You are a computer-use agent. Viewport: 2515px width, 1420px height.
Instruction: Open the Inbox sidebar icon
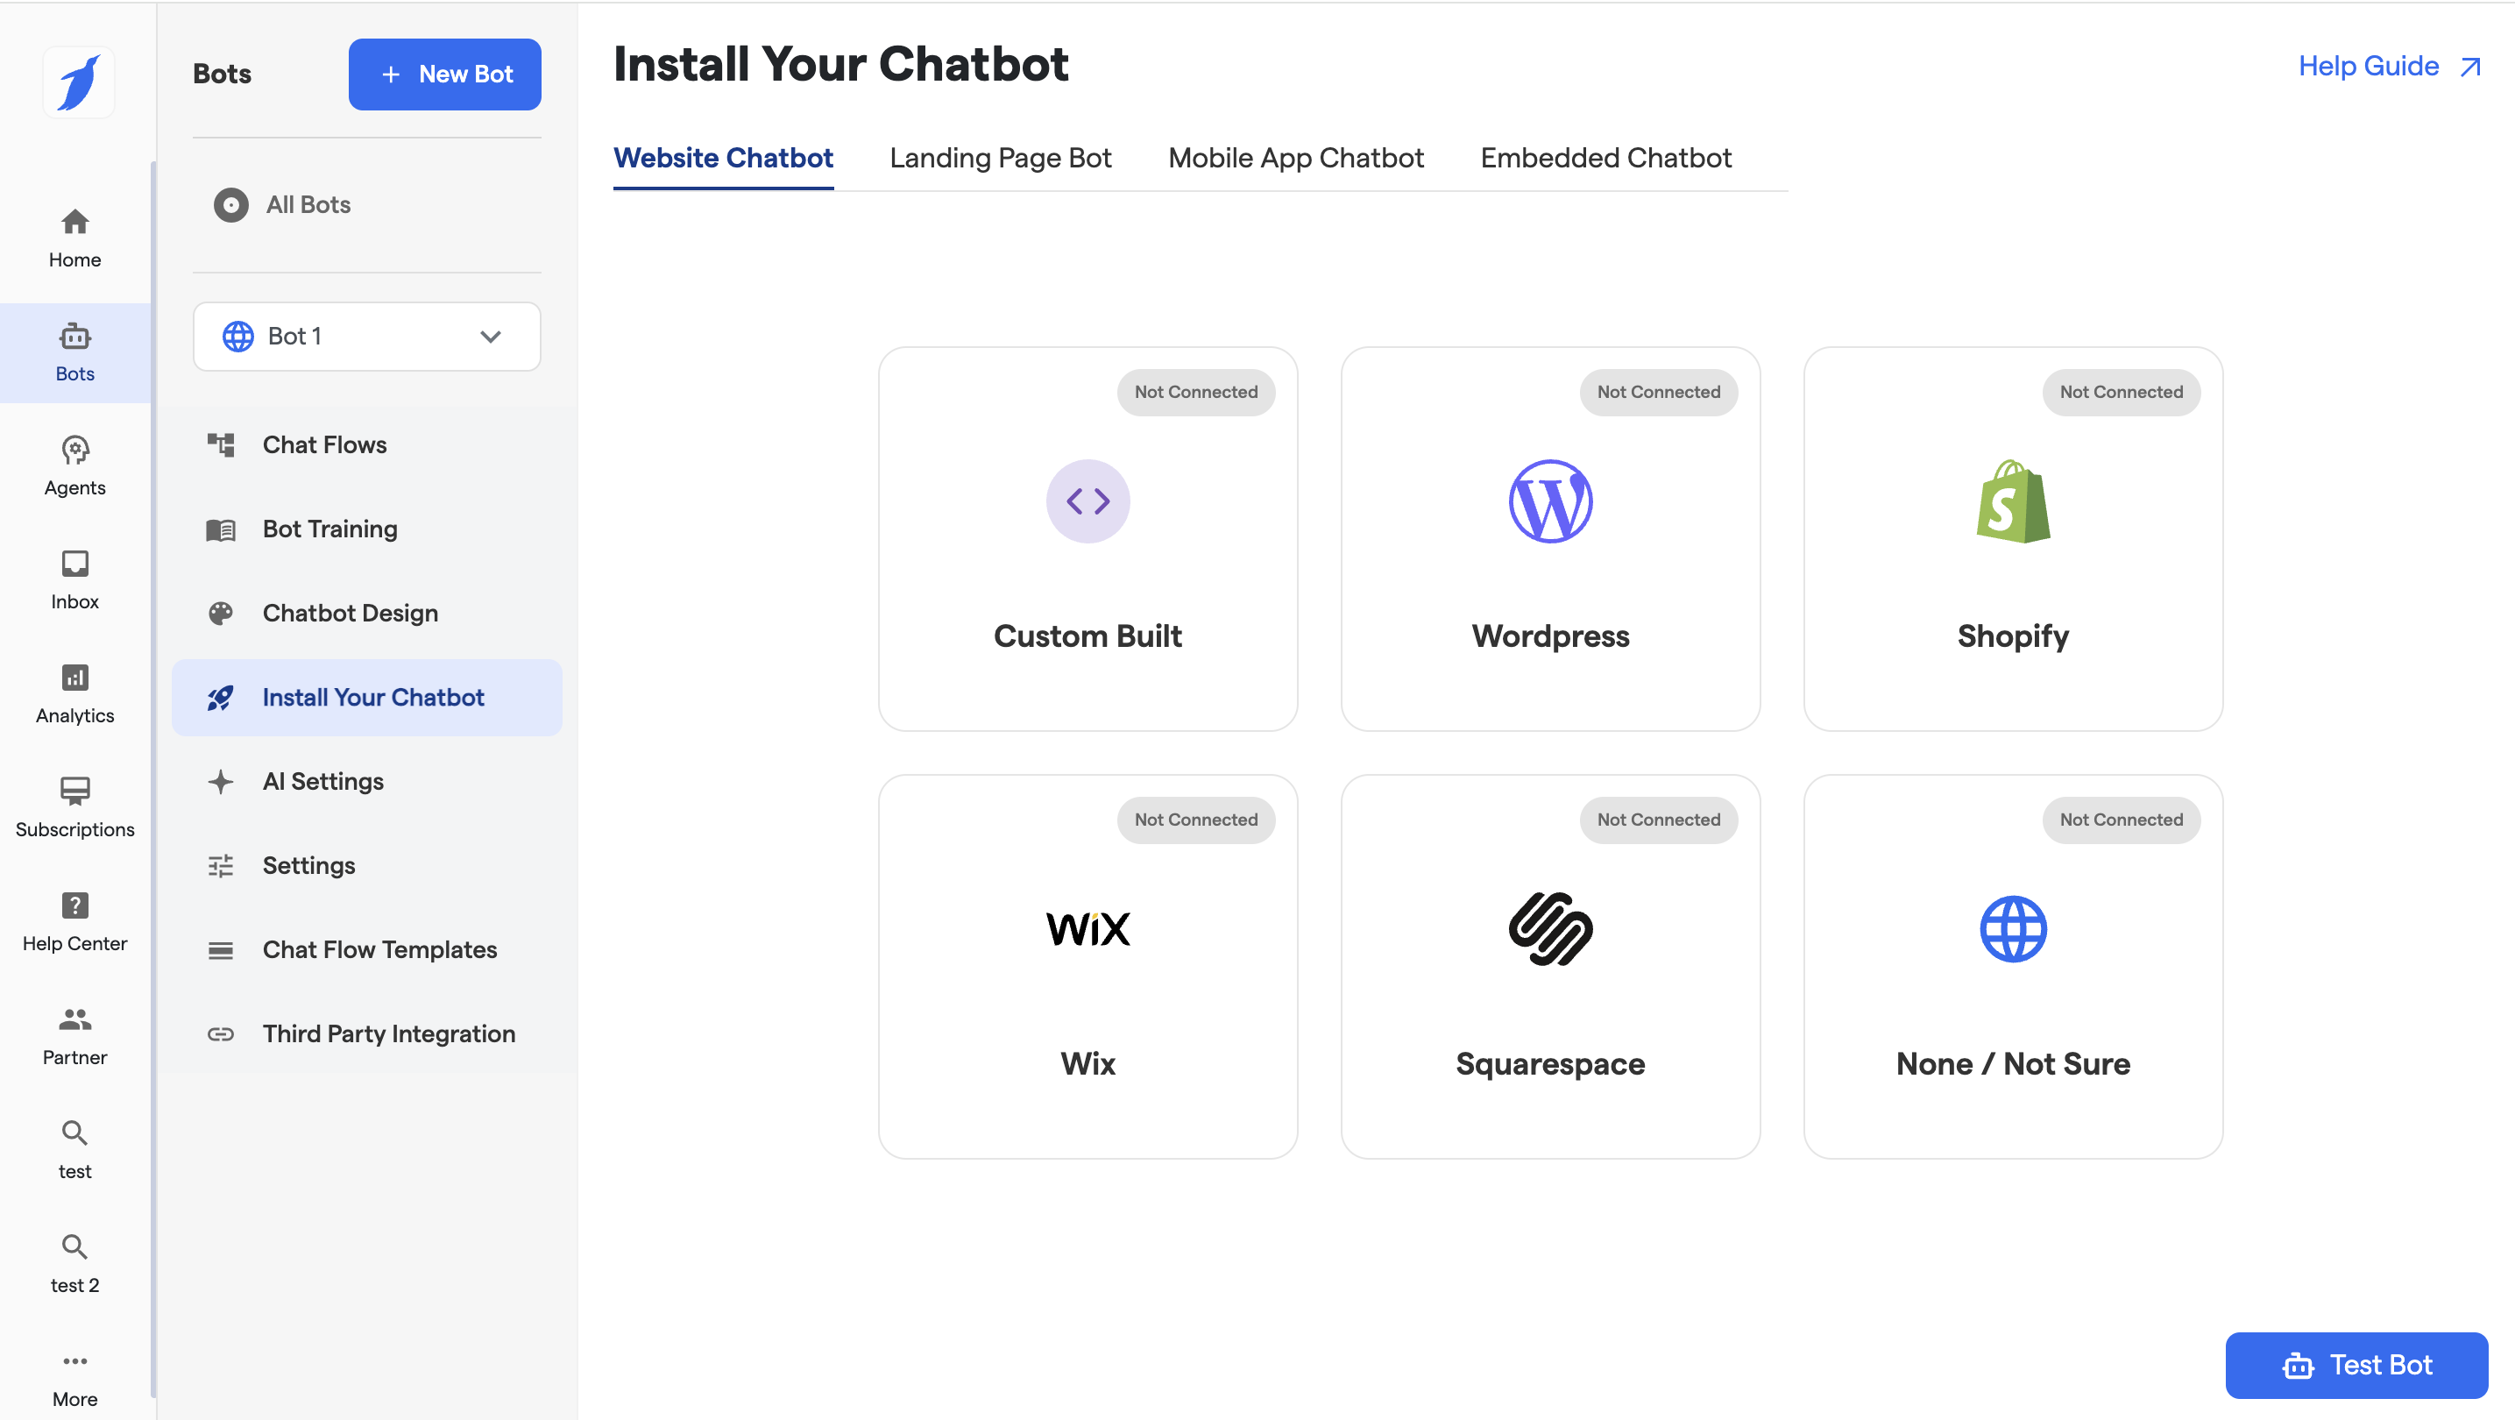74,579
